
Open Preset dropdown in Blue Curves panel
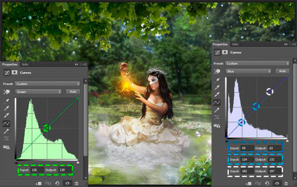(257, 64)
